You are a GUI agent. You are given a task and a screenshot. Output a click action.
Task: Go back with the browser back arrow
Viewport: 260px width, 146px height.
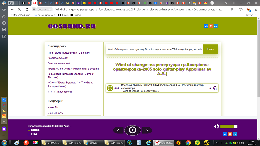12,9
